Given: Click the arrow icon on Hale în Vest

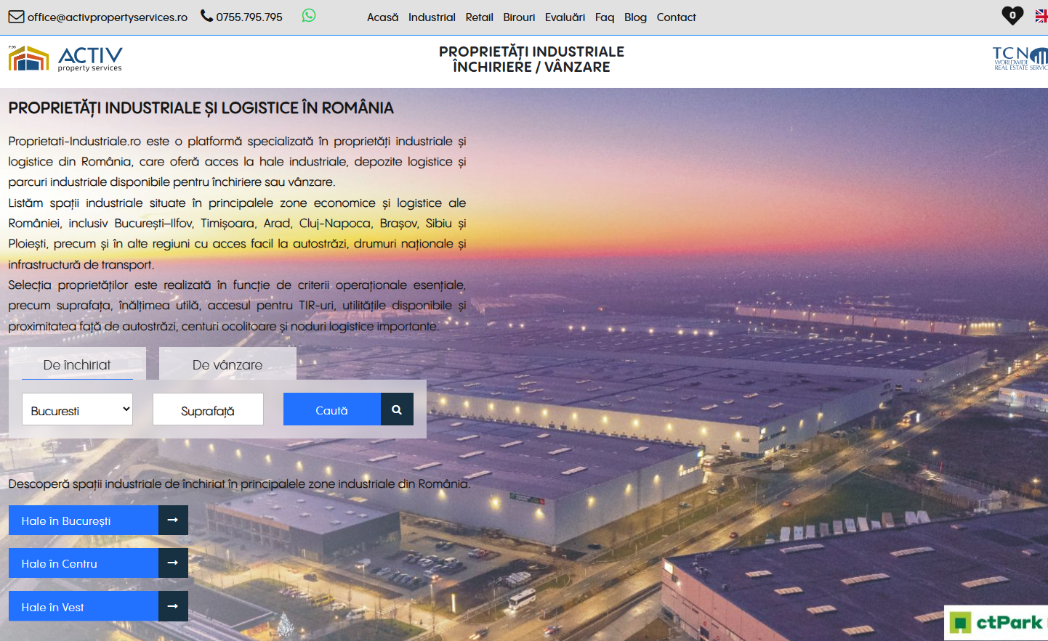Looking at the screenshot, I should click(x=174, y=606).
